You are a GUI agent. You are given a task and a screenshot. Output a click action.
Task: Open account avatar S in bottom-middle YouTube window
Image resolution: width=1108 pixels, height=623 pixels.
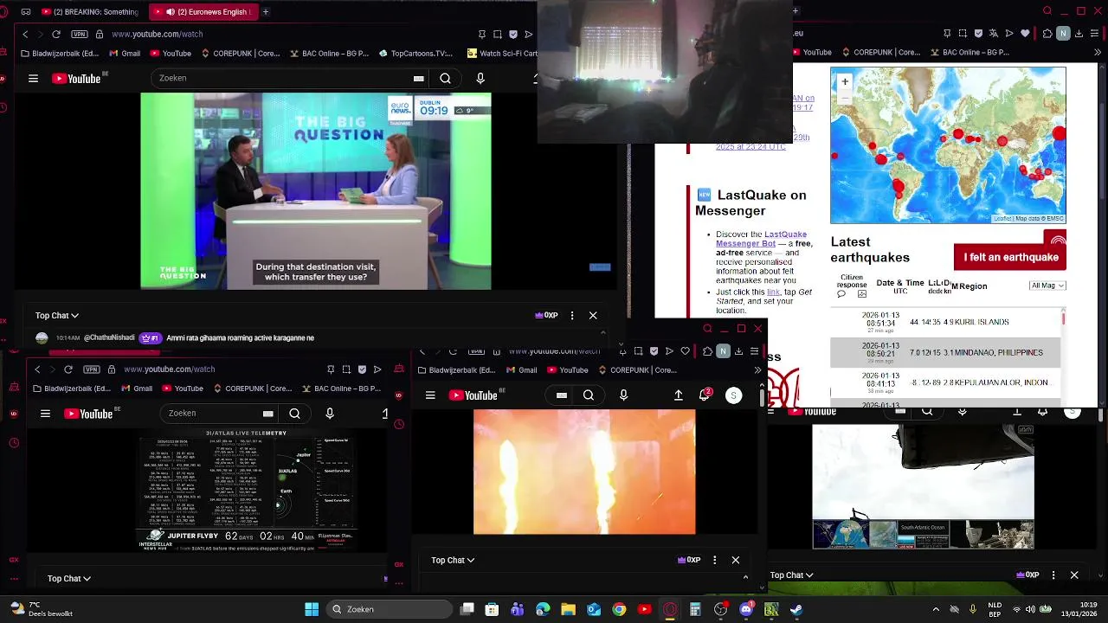(x=733, y=395)
